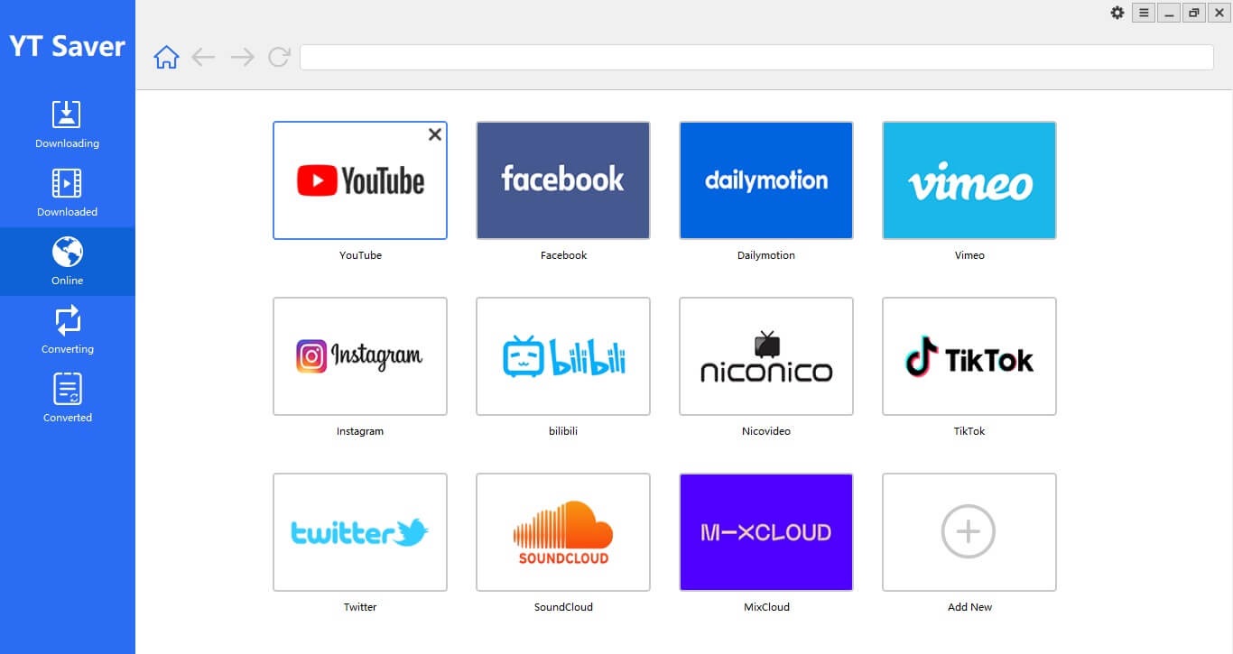The image size is (1233, 654).
Task: Click the URL address input field
Action: [x=756, y=58]
